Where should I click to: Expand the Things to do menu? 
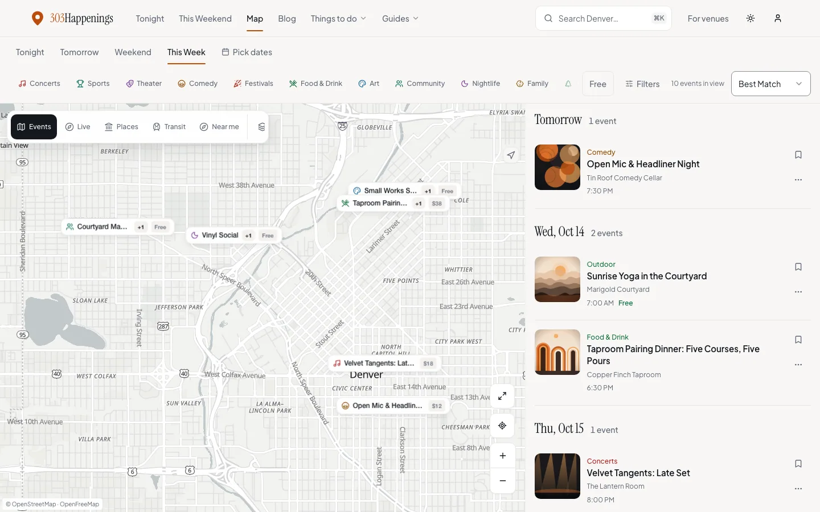[338, 18]
